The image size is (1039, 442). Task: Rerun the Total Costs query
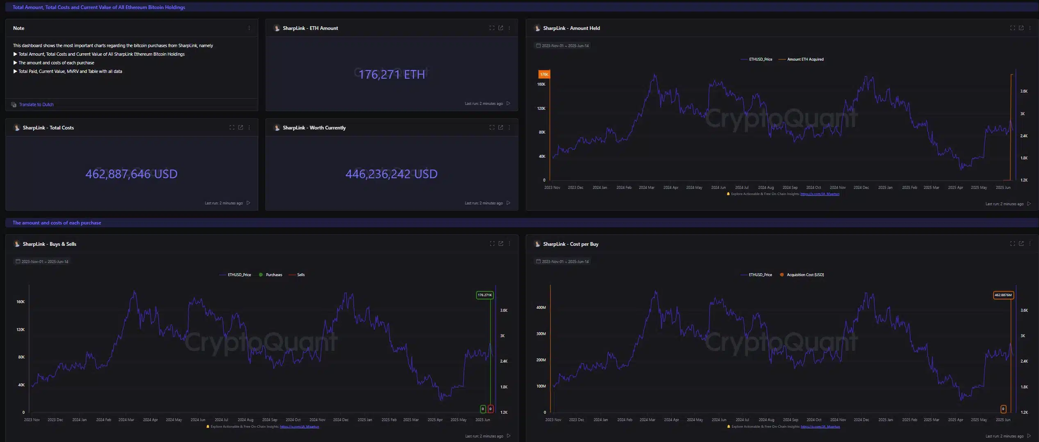248,203
